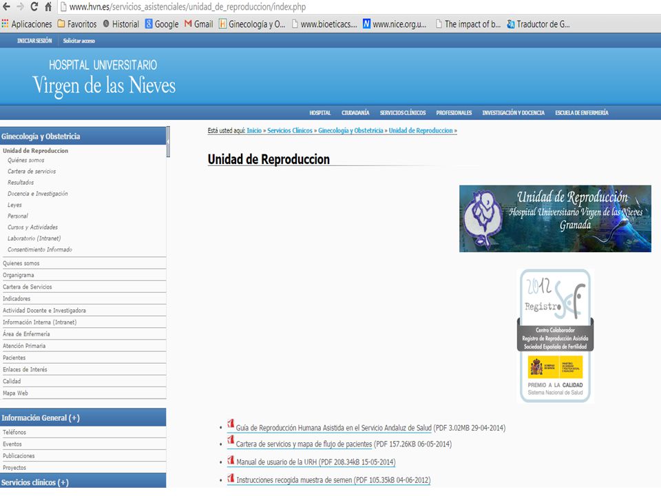
Task: Open Cartera de servicios submenu item
Action: (x=32, y=172)
